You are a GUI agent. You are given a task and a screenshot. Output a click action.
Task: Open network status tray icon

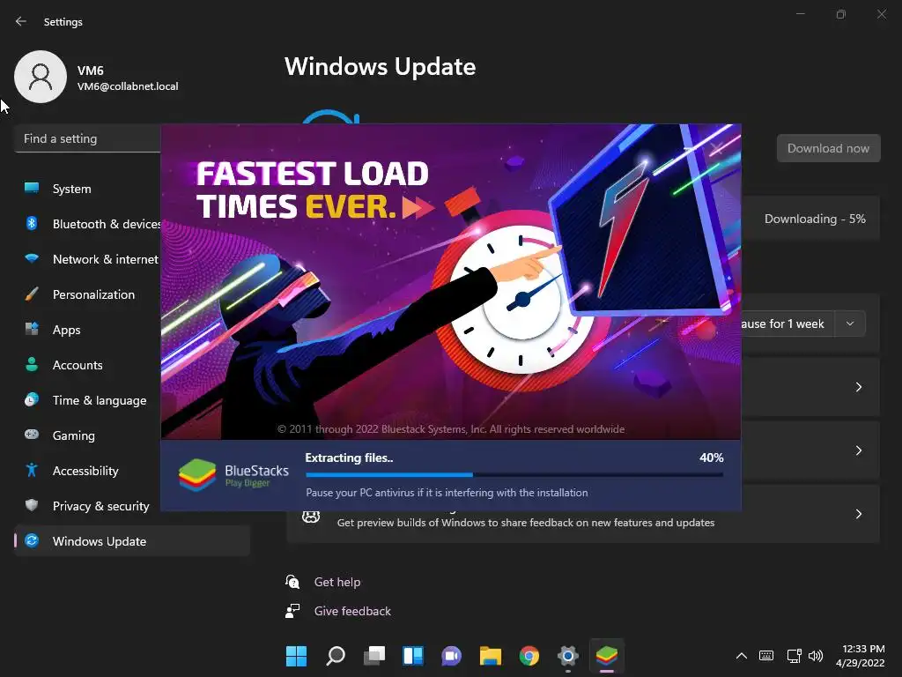coord(794,656)
